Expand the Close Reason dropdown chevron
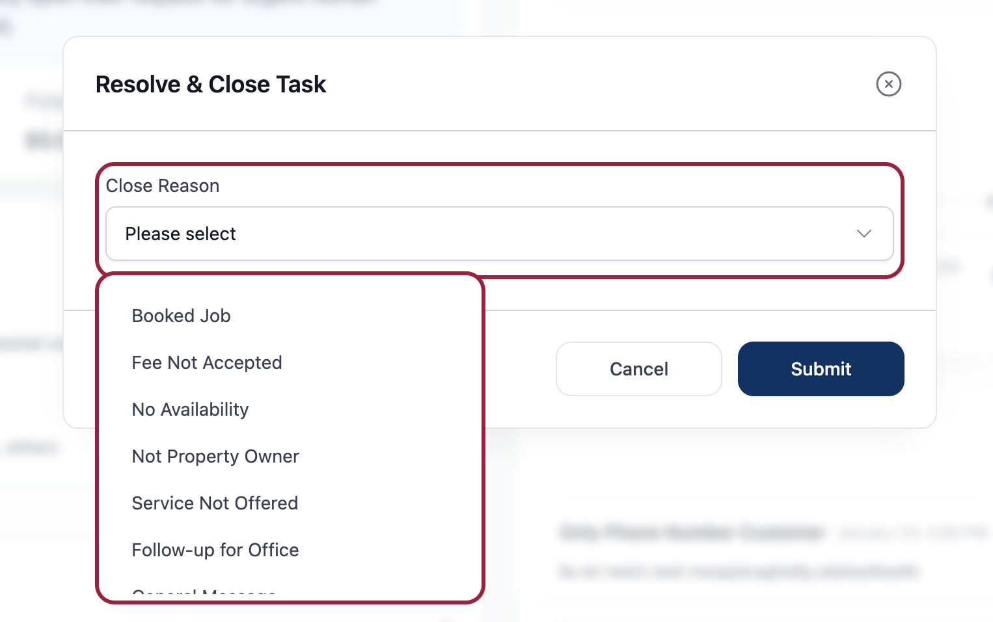 pos(864,234)
